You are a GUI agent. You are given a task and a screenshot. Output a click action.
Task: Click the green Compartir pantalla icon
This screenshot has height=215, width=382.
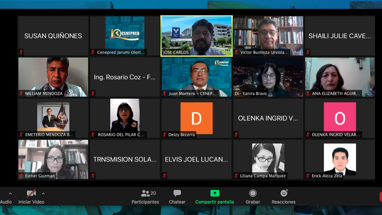(x=214, y=193)
